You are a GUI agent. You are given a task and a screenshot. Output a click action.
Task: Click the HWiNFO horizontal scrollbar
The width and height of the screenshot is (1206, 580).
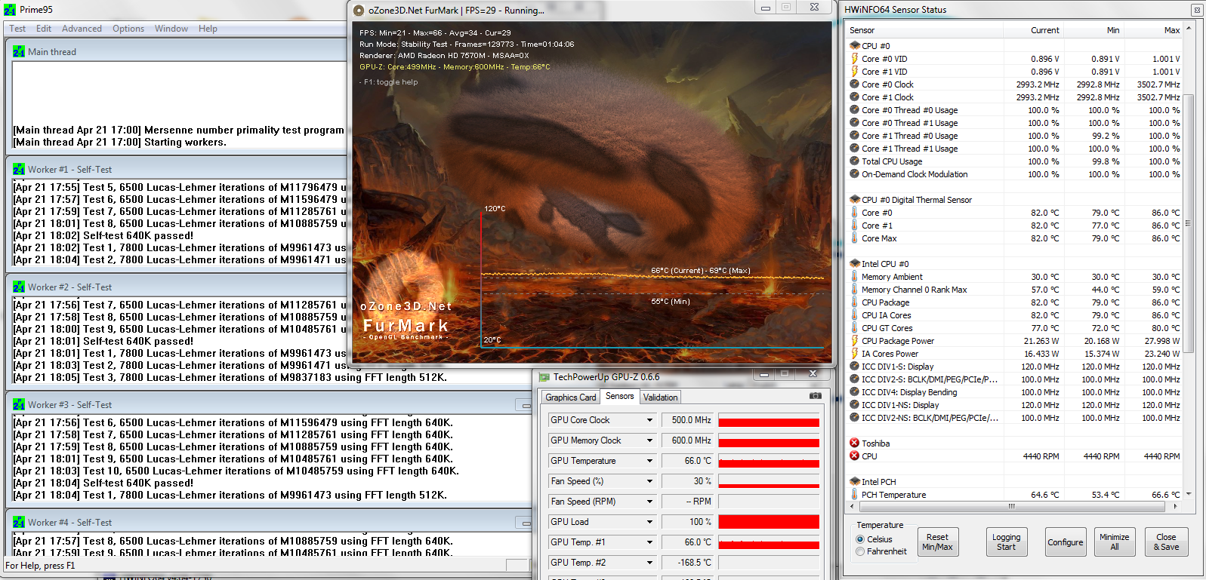(1012, 506)
